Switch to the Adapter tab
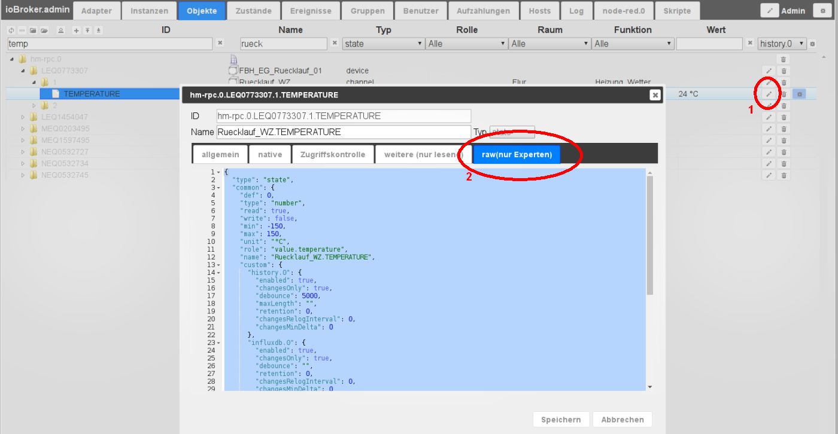 pyautogui.click(x=96, y=11)
